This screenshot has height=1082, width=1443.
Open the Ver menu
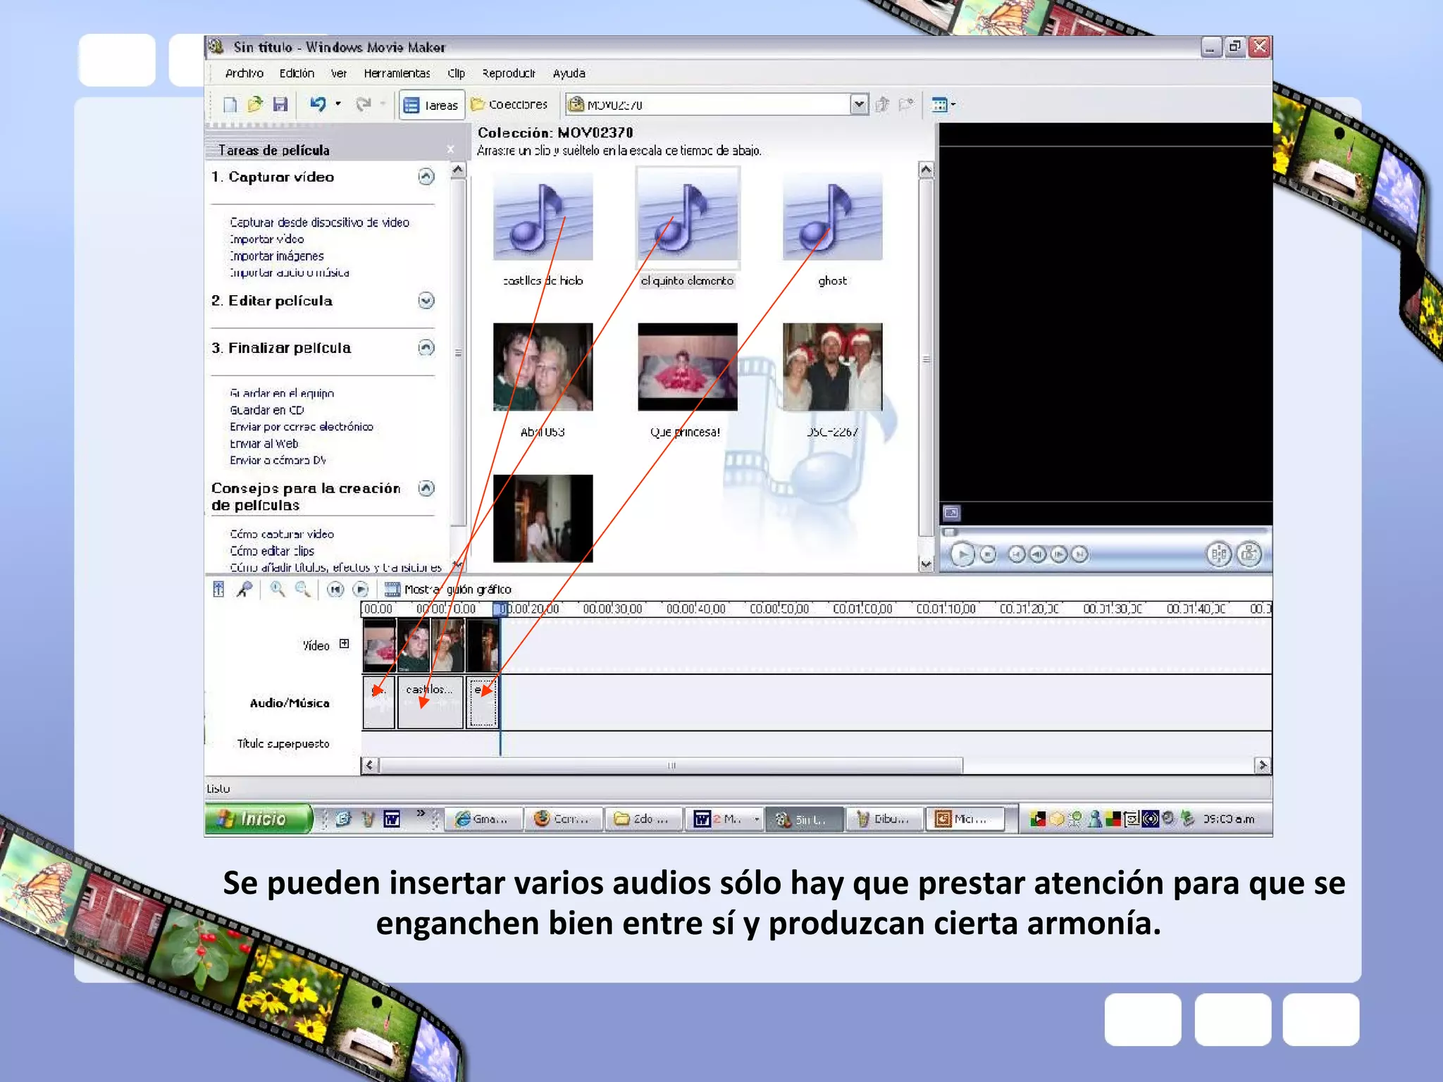point(339,73)
